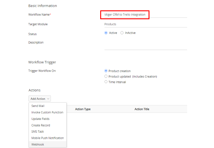
Task: Click the Description text field
Action: 146,45
